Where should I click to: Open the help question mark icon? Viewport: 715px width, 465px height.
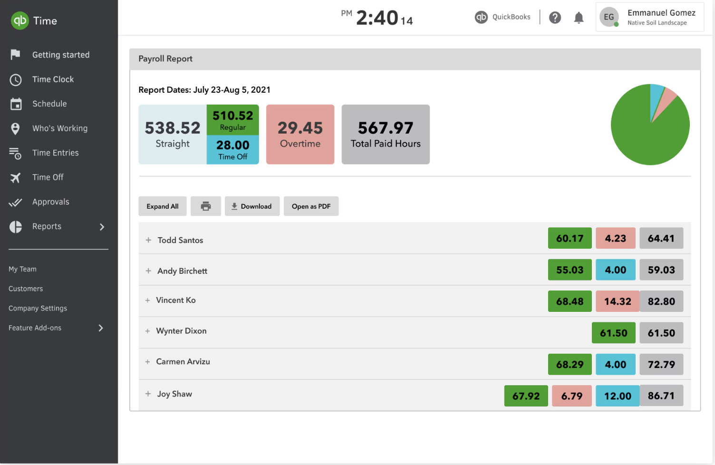point(555,17)
